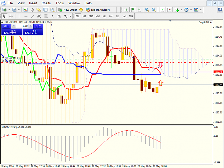Viewport: 224px width, 168px height.
Task: Expand the Profiles dropdown arrow
Action: 19,10
